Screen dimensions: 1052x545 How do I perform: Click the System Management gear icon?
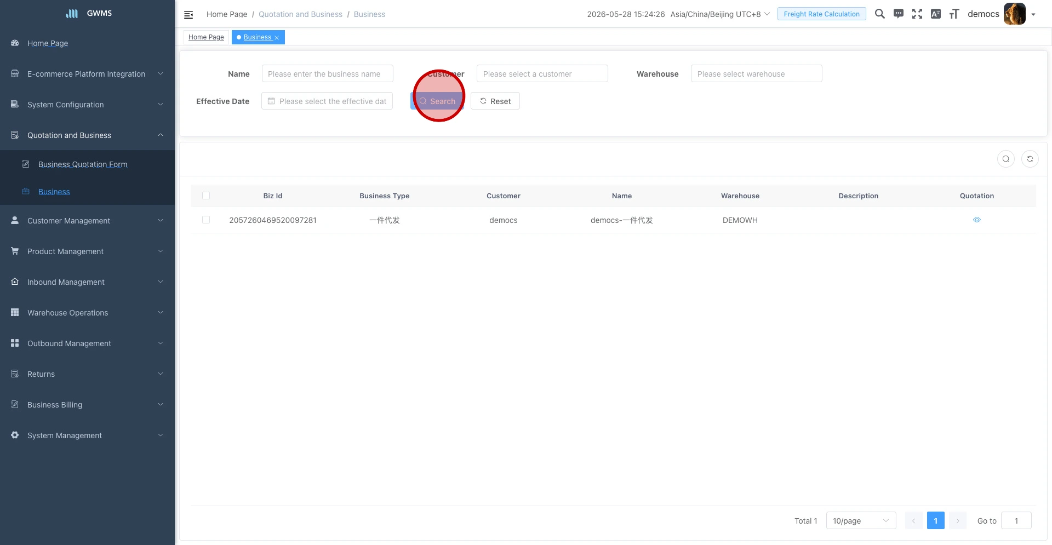click(15, 435)
